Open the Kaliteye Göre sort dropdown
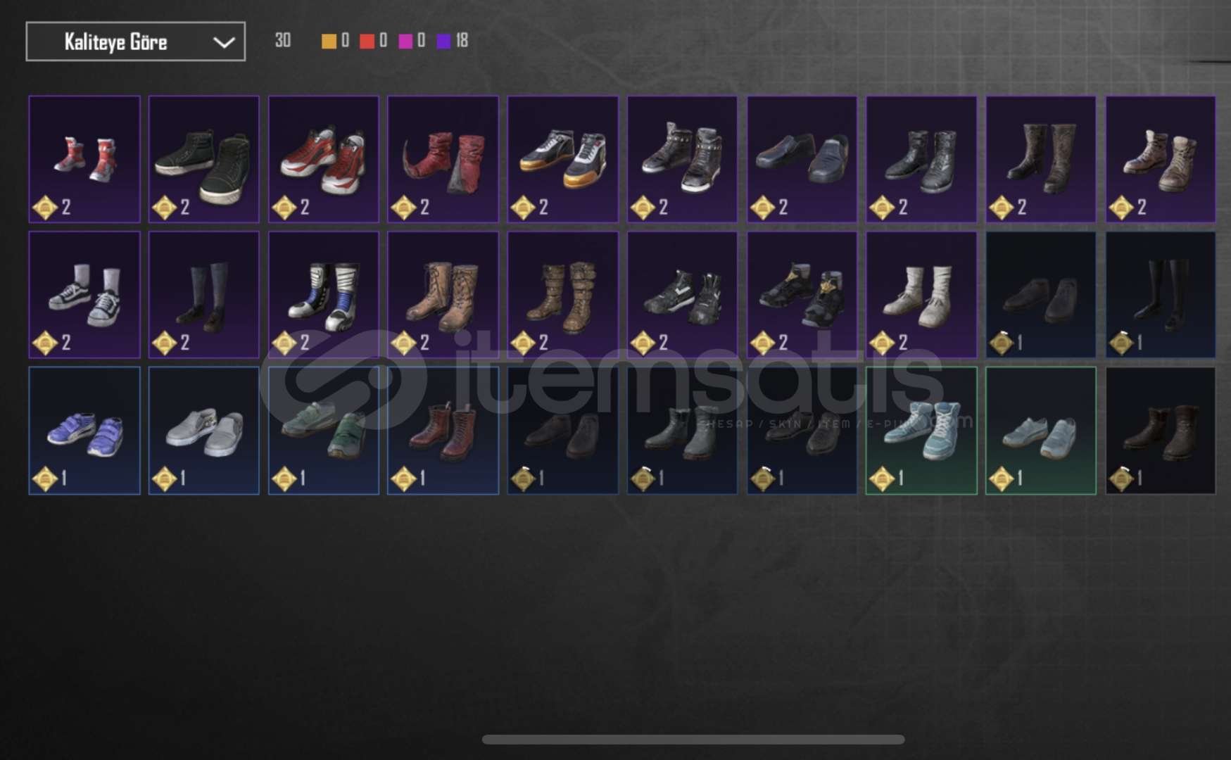The image size is (1231, 760). tap(136, 42)
